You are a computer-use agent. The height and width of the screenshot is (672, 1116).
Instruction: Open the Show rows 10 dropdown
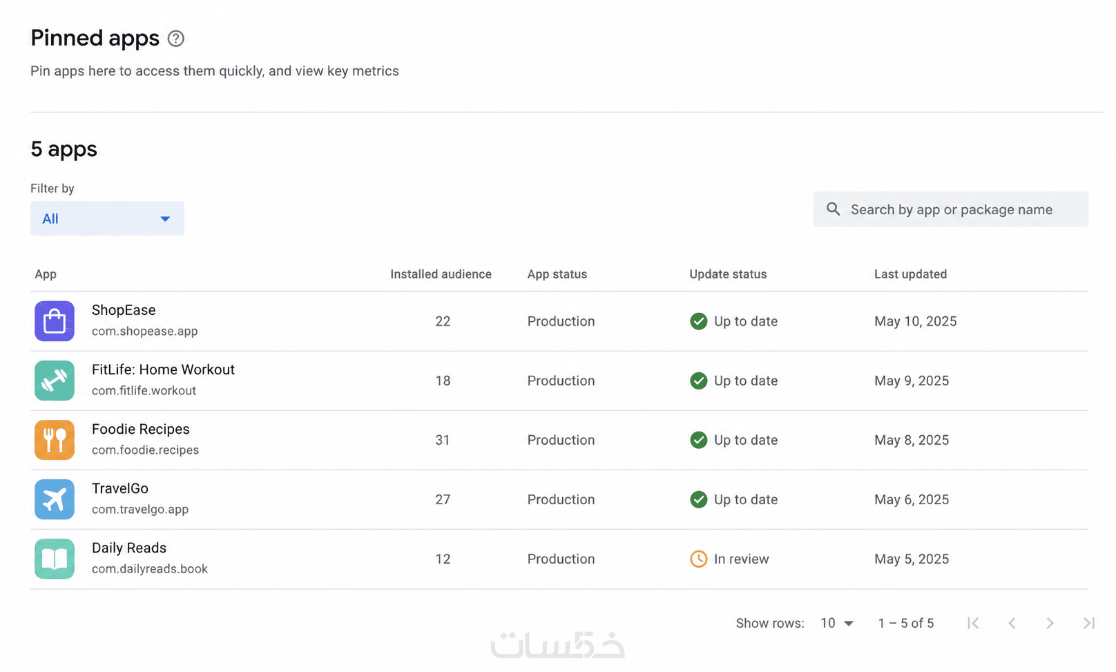click(837, 623)
